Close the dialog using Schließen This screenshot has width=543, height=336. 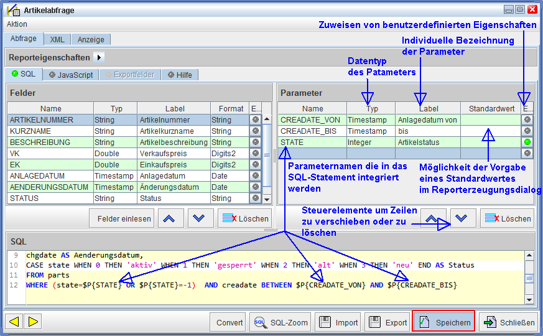508,322
